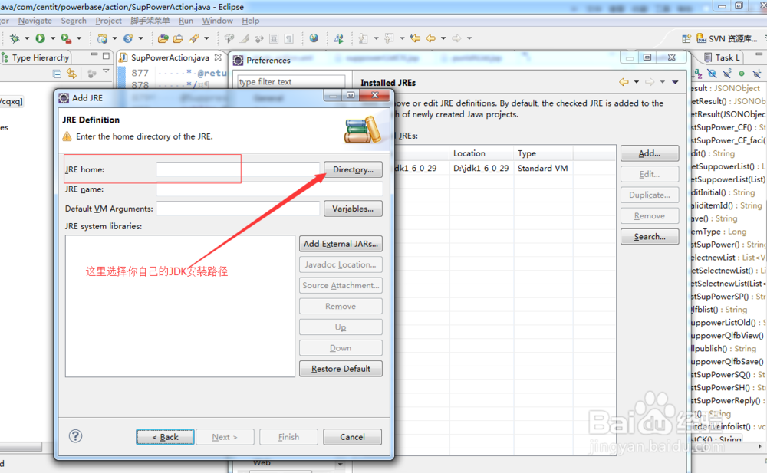Click the Restore Default button
Screen dimensions: 767x473
tap(341, 368)
